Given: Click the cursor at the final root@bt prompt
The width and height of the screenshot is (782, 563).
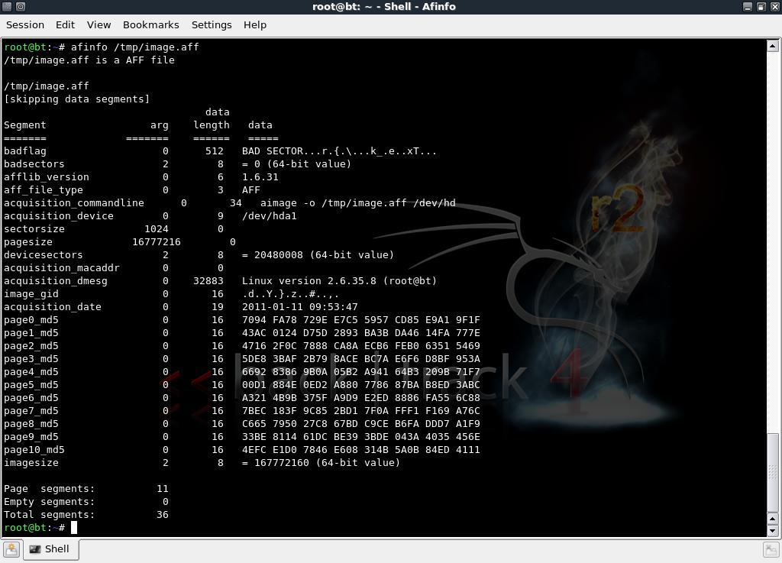Looking at the screenshot, I should [74, 528].
